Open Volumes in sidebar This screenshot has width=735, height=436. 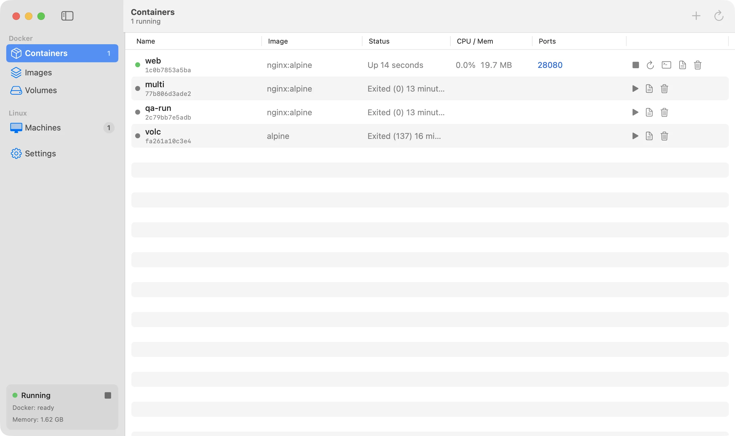[62, 90]
